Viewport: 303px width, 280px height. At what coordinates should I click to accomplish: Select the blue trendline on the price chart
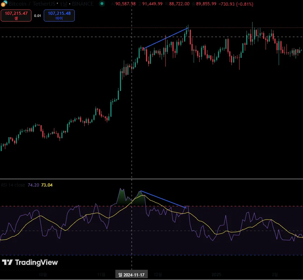166,38
